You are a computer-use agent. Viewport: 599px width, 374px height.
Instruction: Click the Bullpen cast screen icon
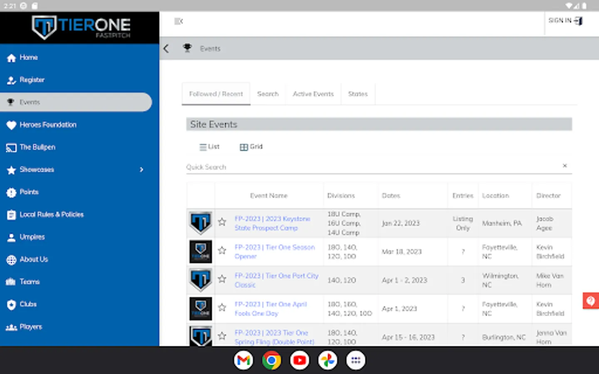coord(11,148)
